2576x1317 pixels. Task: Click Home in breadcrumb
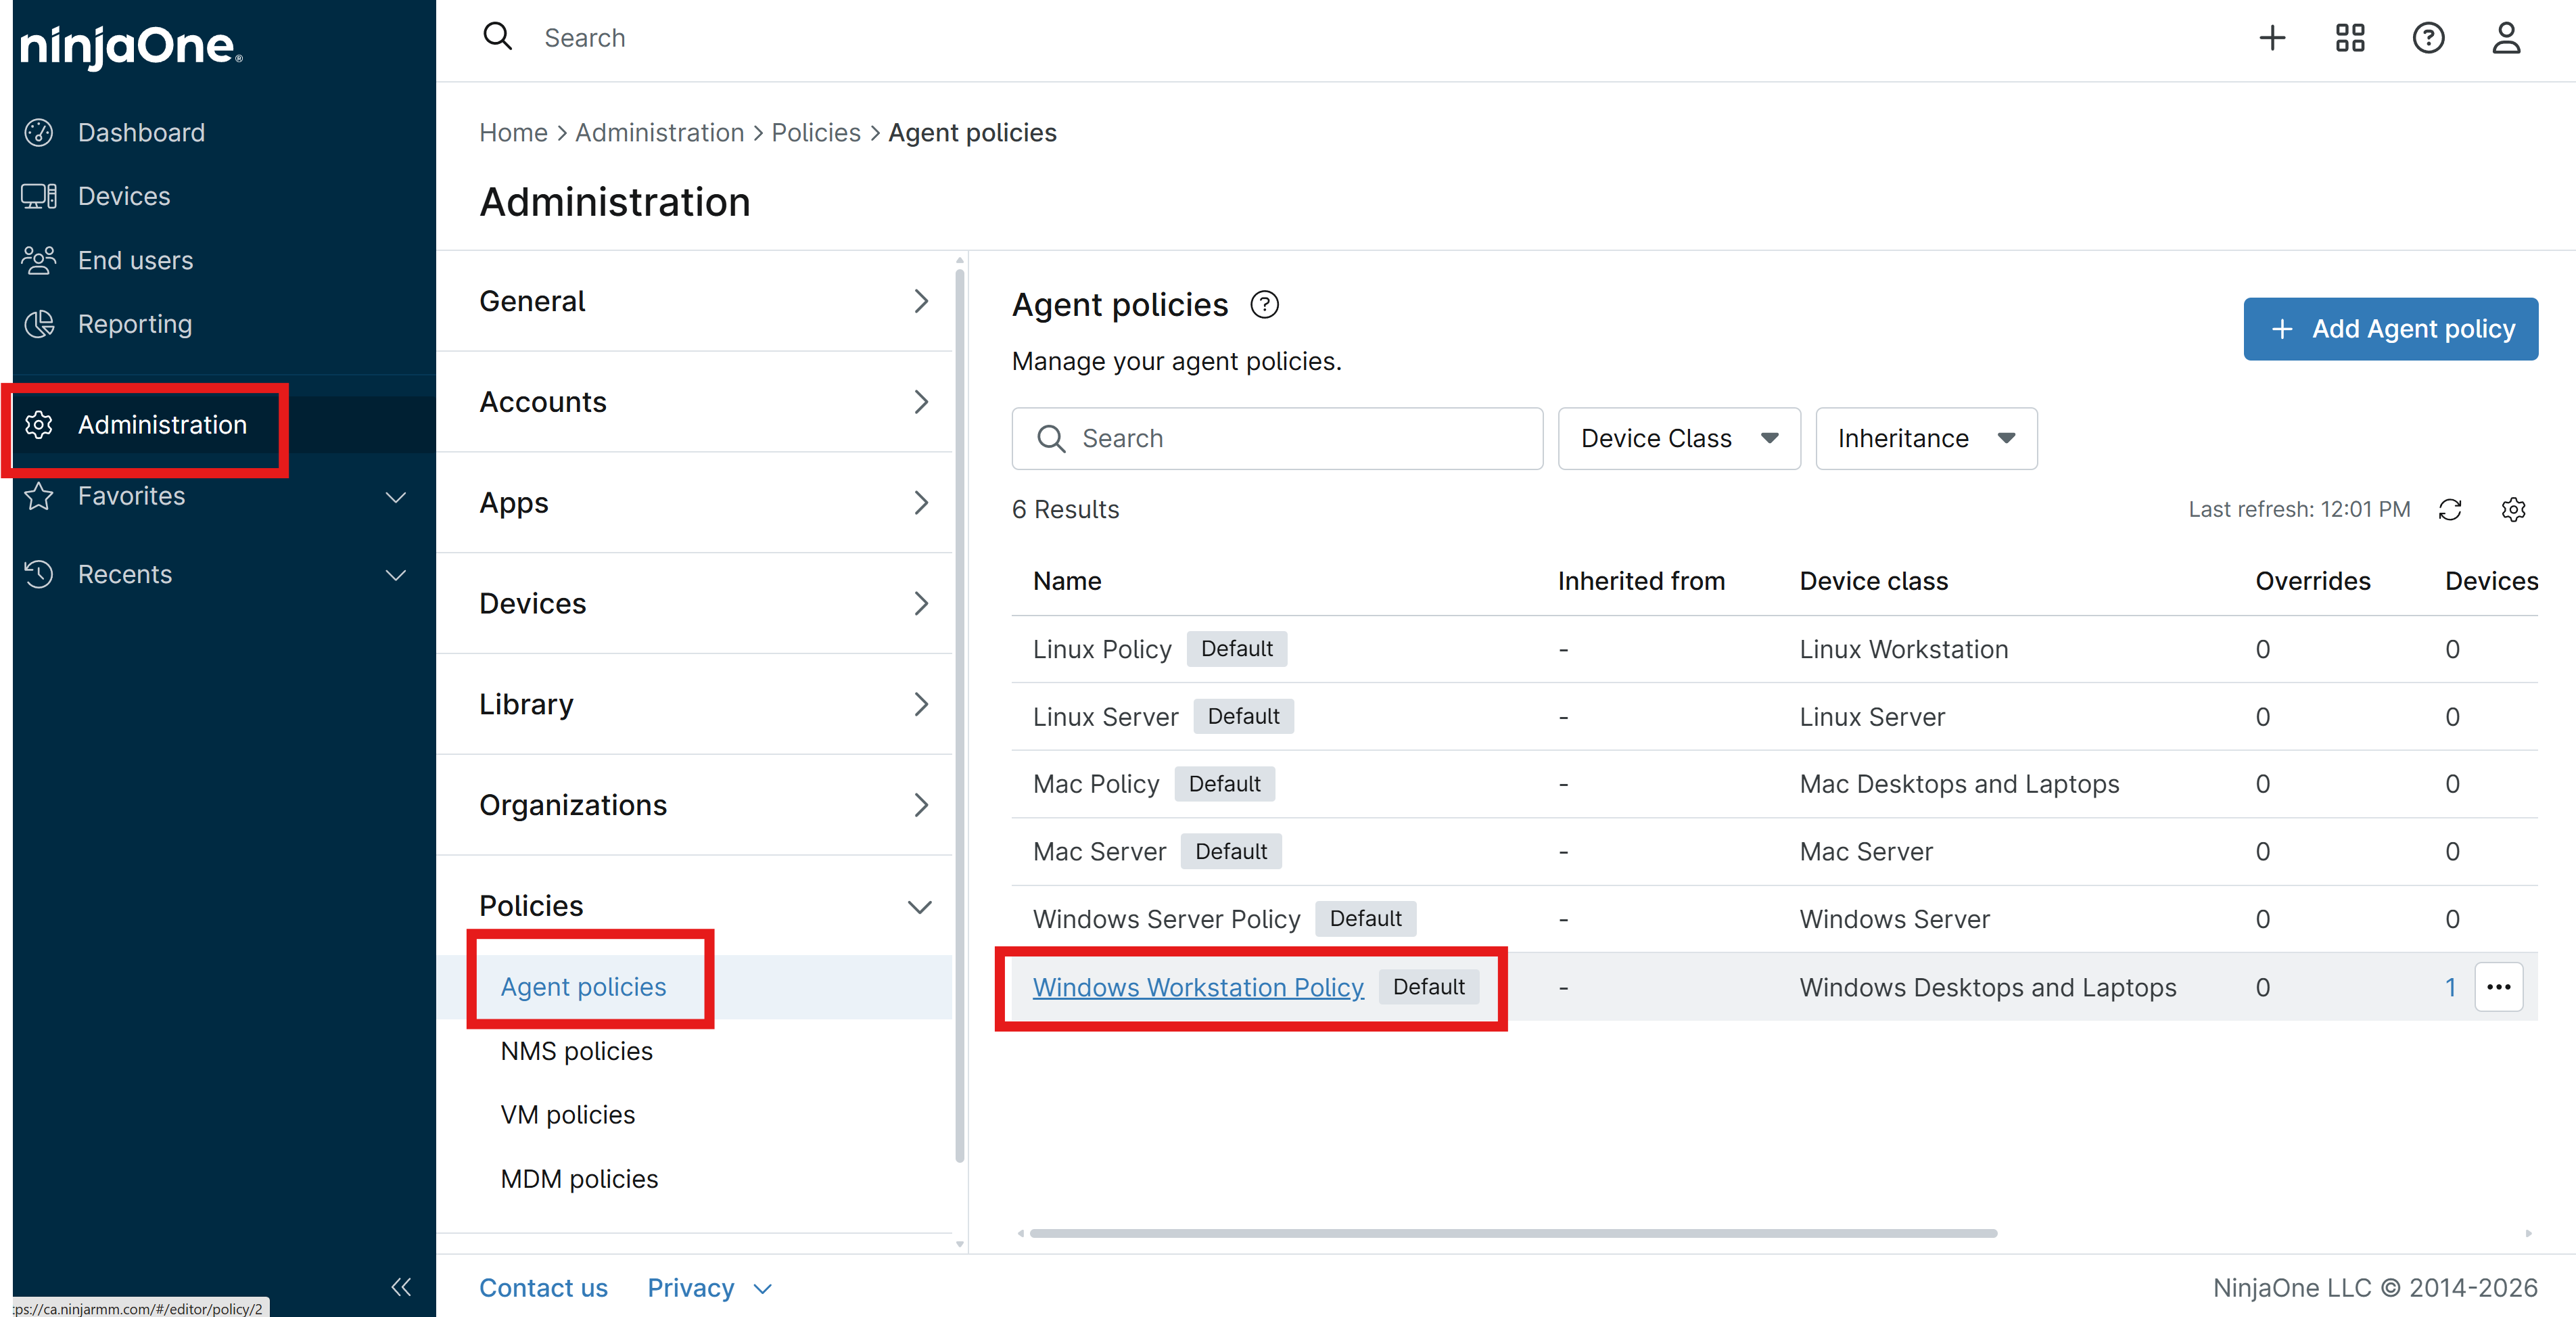pos(513,132)
